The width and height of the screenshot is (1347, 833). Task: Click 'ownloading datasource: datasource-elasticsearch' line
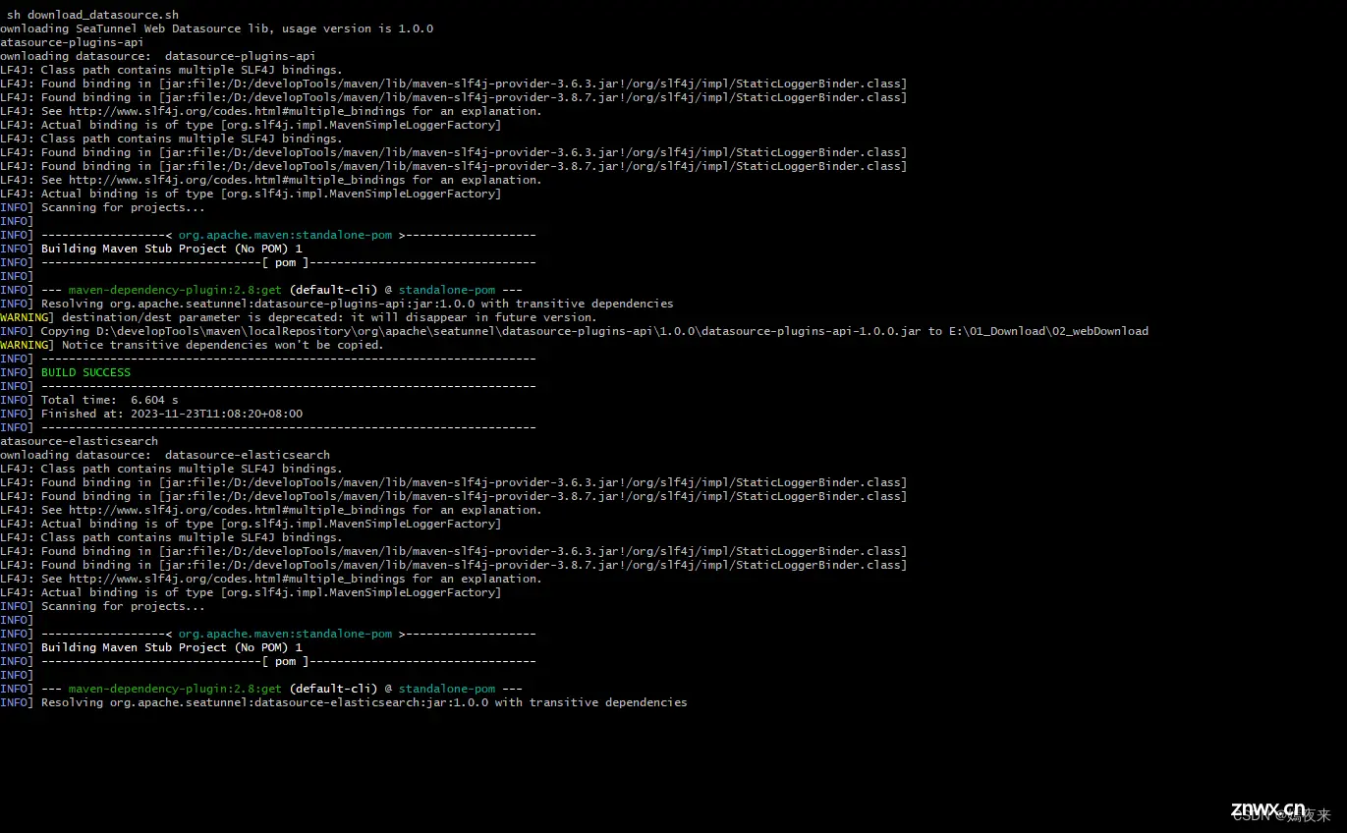(x=165, y=455)
